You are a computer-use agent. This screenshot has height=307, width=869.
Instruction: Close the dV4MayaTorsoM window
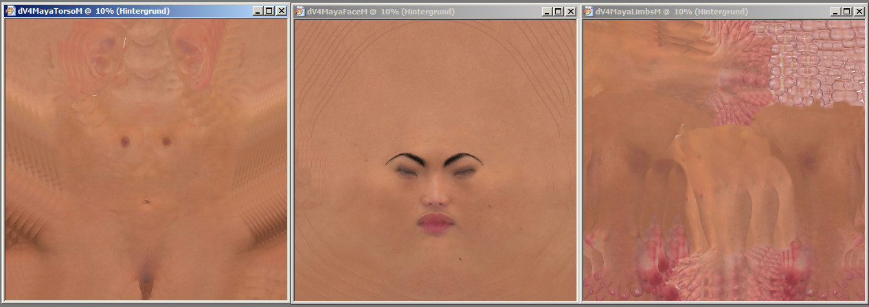point(282,12)
